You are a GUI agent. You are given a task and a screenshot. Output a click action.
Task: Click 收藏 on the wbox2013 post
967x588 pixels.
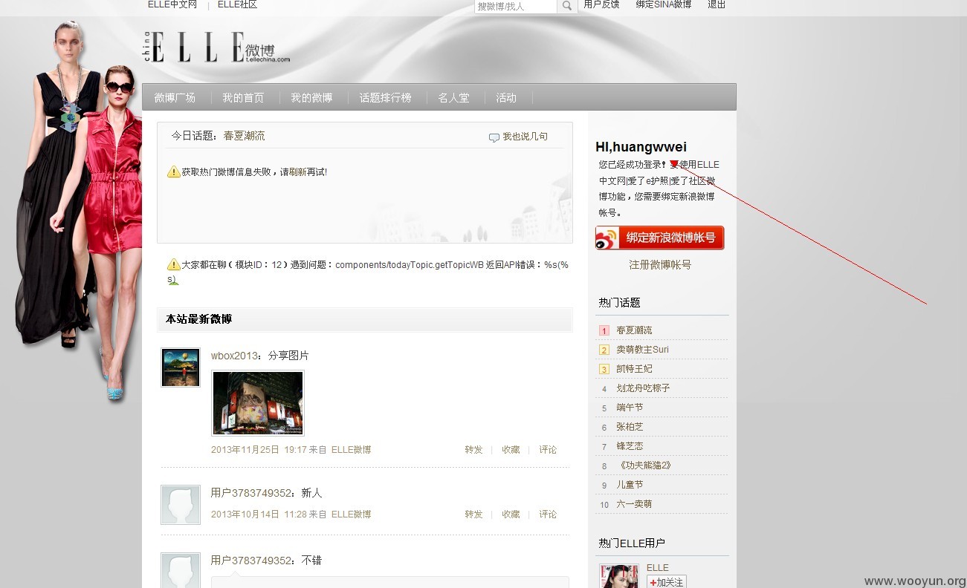[x=511, y=450]
